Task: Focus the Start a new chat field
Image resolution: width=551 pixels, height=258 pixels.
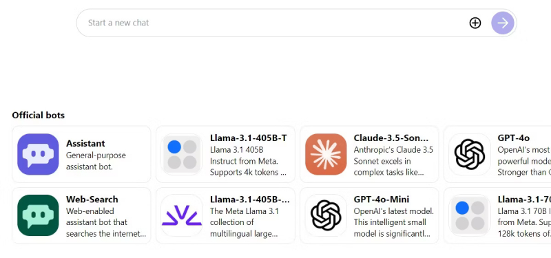Action: (x=274, y=23)
